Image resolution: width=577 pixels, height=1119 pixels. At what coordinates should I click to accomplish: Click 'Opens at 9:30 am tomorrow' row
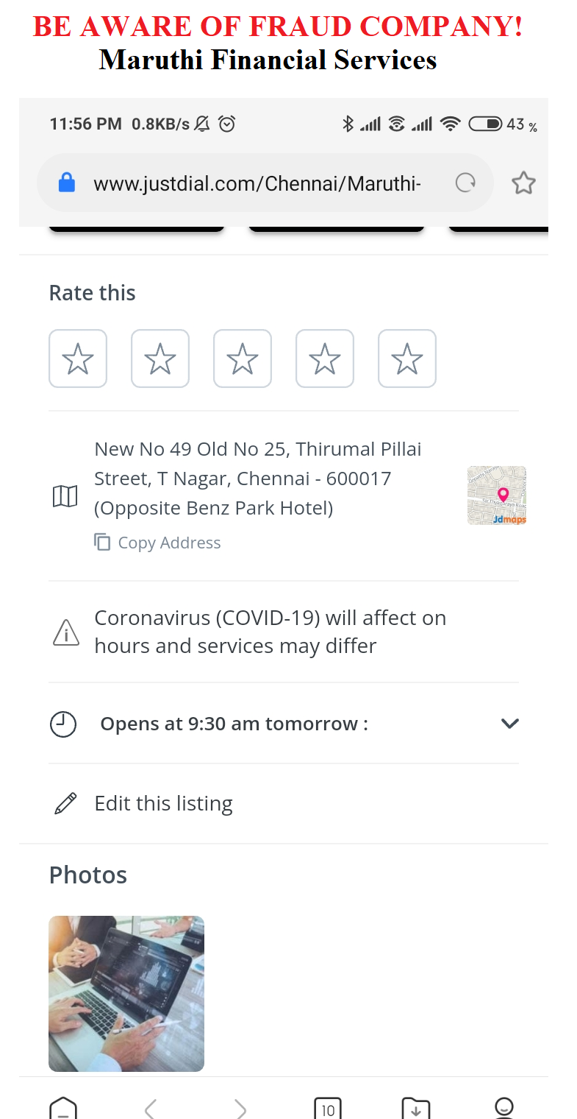pyautogui.click(x=234, y=724)
